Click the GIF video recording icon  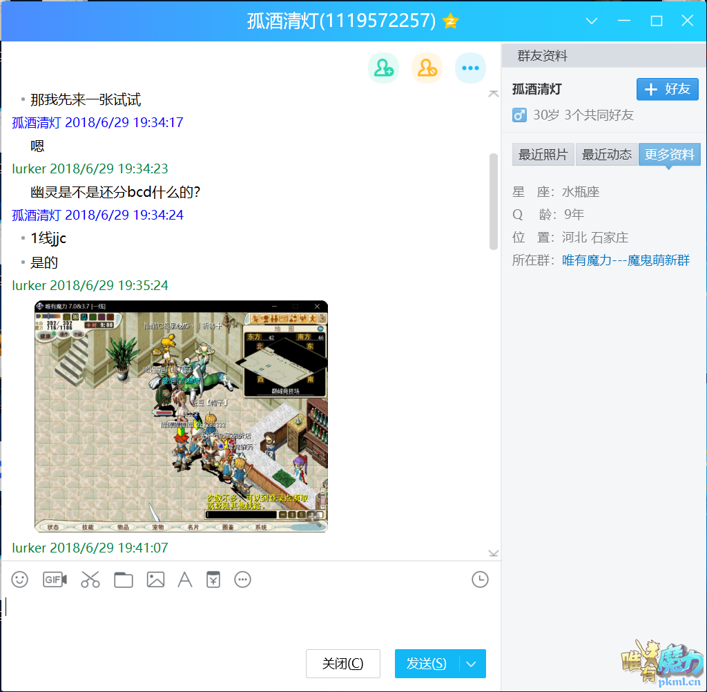coord(55,579)
